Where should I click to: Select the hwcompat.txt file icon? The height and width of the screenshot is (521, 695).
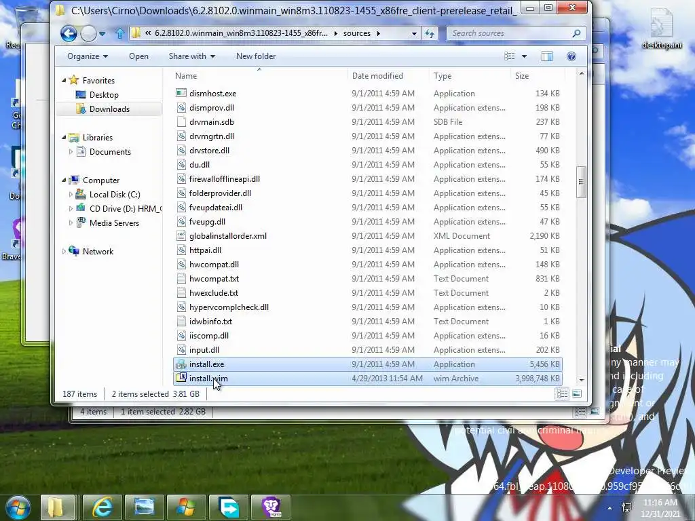coord(181,279)
